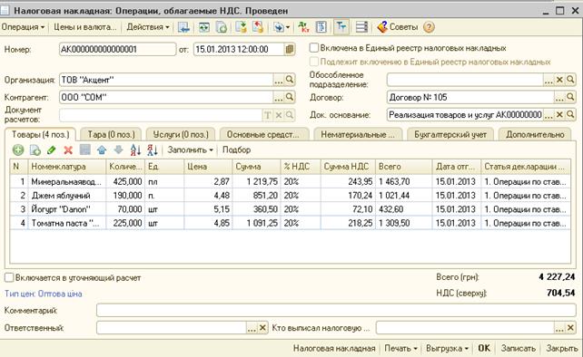Move the row up with the blue arrow
Screen dimensions: 583x357
[x=102, y=150]
